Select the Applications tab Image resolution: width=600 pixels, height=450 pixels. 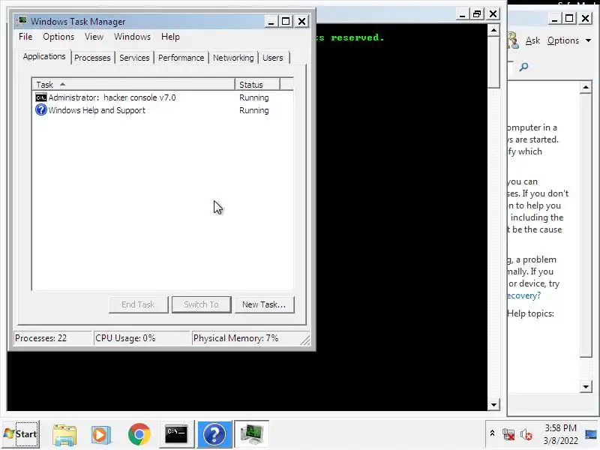point(44,57)
